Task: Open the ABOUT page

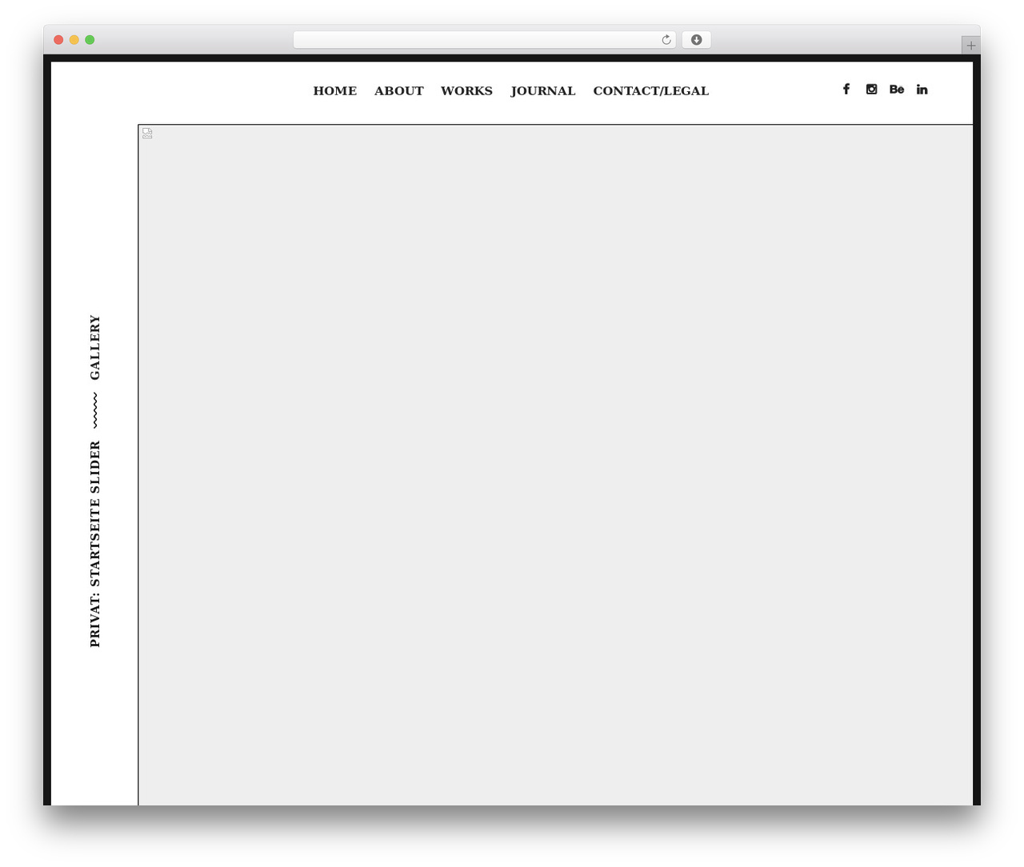Action: [x=399, y=90]
